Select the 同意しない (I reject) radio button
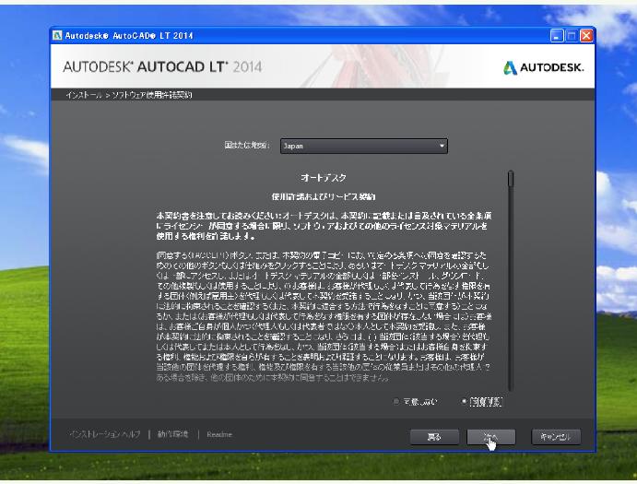637x484 pixels. point(396,402)
